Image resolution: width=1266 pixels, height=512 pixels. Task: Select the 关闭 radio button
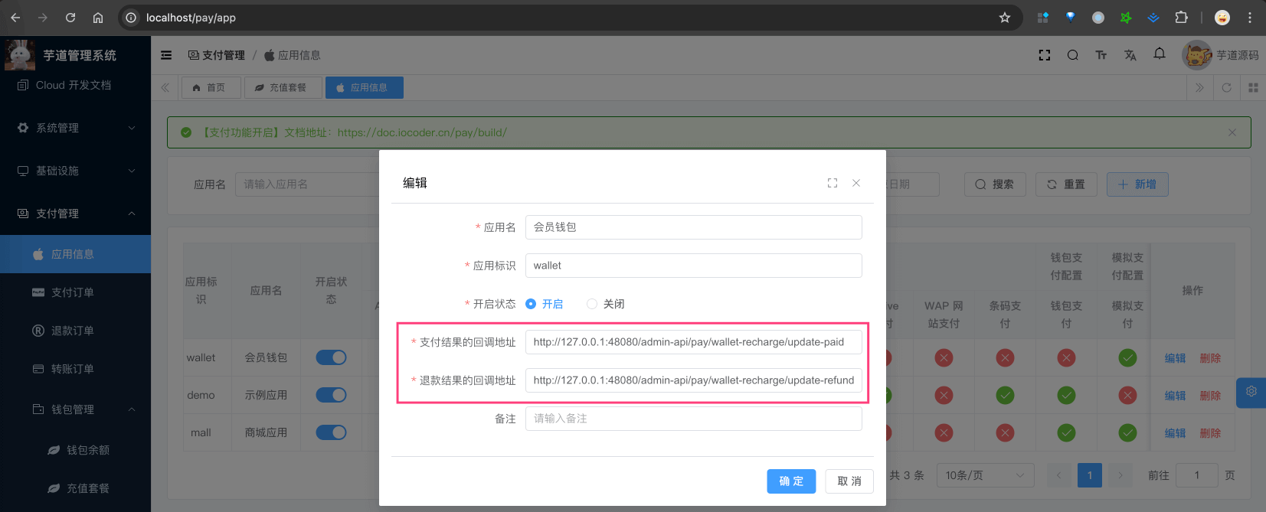[x=592, y=304]
